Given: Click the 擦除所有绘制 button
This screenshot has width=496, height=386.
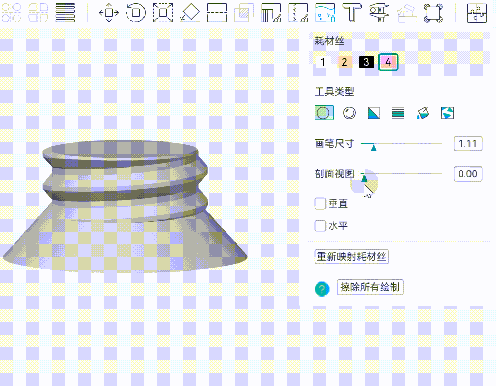Looking at the screenshot, I should 370,287.
